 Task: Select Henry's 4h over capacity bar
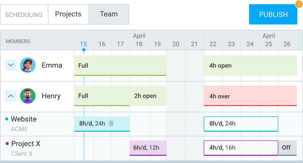pos(250,96)
